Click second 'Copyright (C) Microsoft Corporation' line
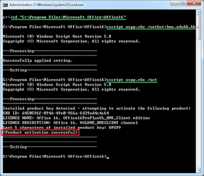 pos(71,89)
